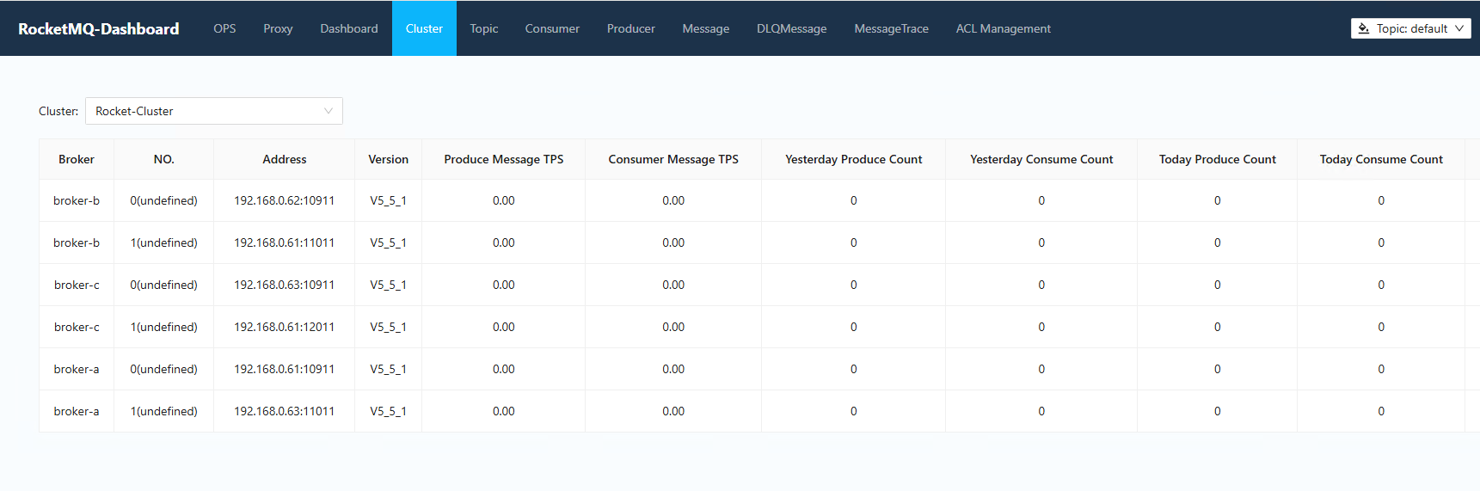Select the MessageTrace menu item
Image resolution: width=1480 pixels, height=491 pixels.
(892, 28)
